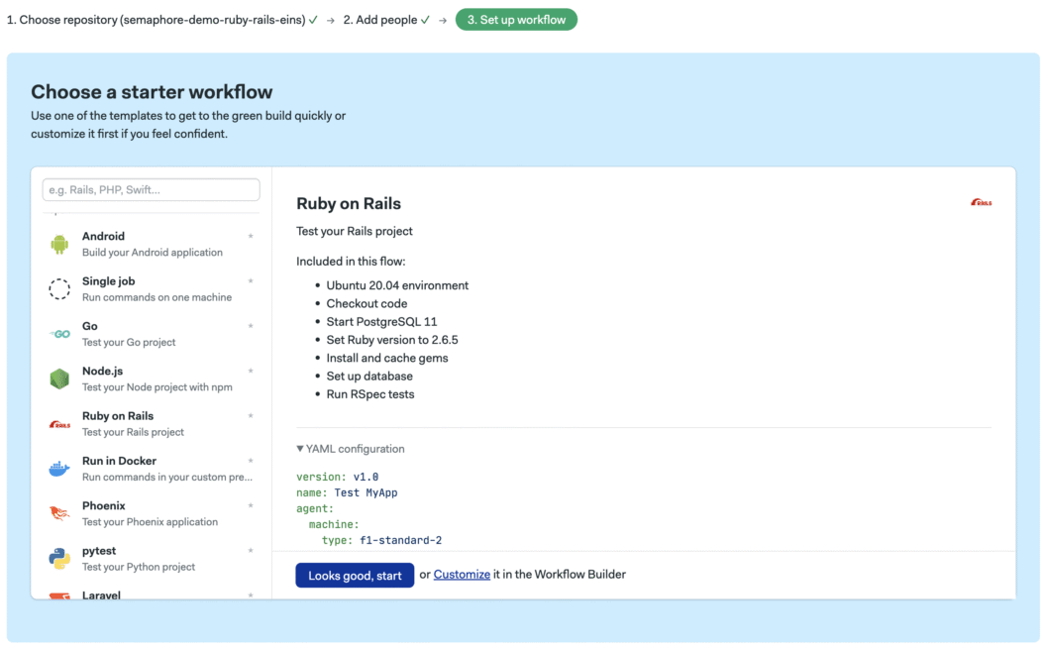
Task: Click 'Run commands on one machine' description
Action: tap(157, 297)
